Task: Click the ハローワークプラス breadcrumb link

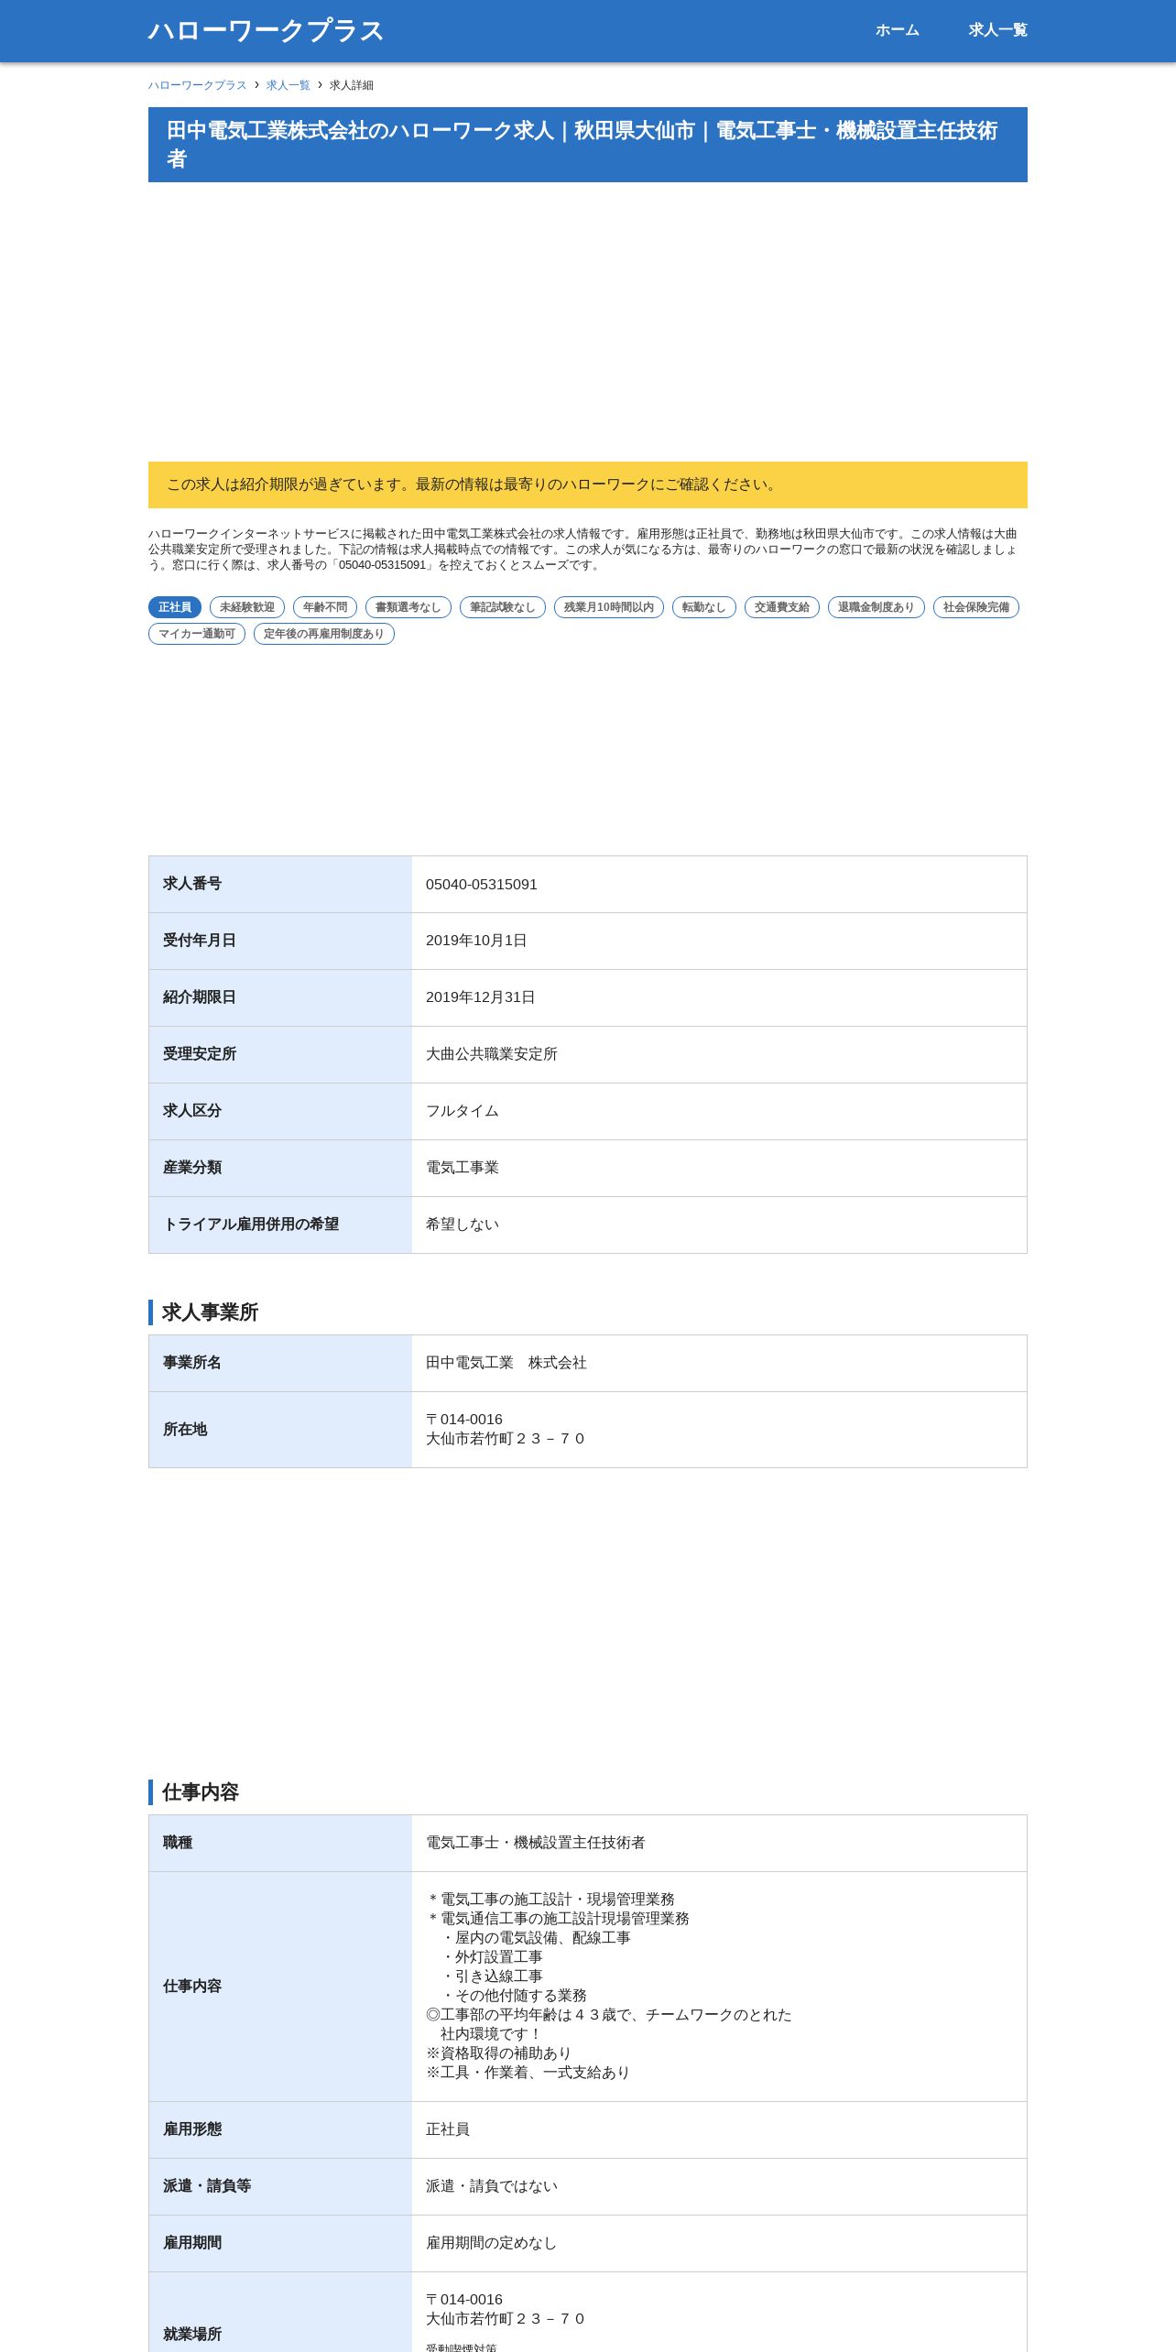Action: click(x=198, y=85)
